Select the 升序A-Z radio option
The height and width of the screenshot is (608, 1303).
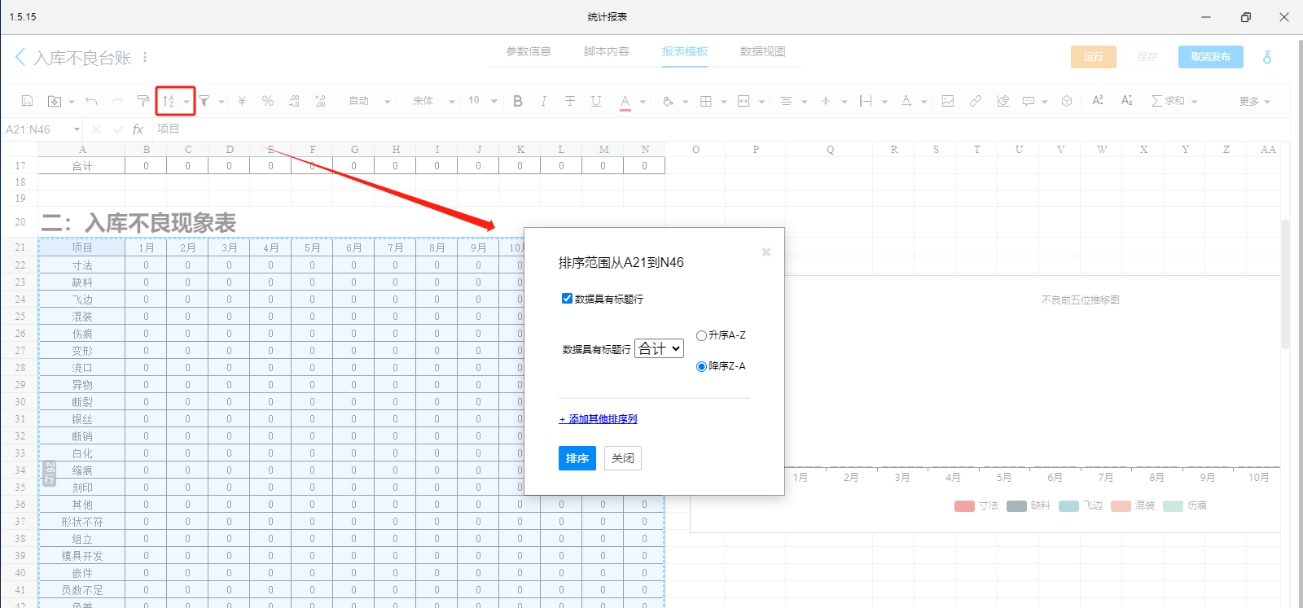click(701, 335)
